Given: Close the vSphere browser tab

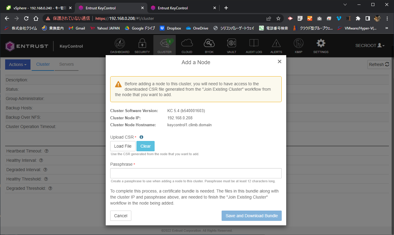Looking at the screenshot, I should click(x=70, y=8).
